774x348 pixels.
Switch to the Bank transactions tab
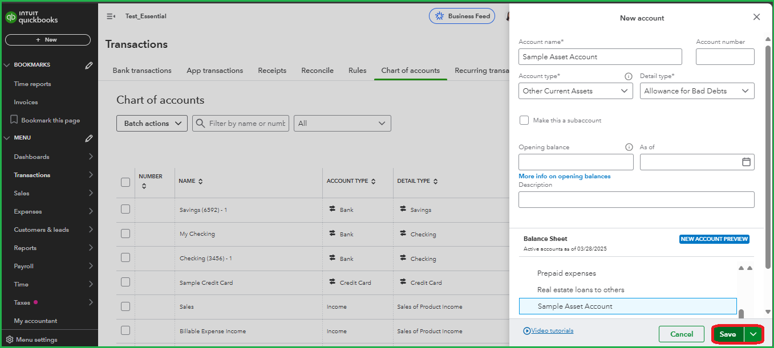click(x=141, y=70)
